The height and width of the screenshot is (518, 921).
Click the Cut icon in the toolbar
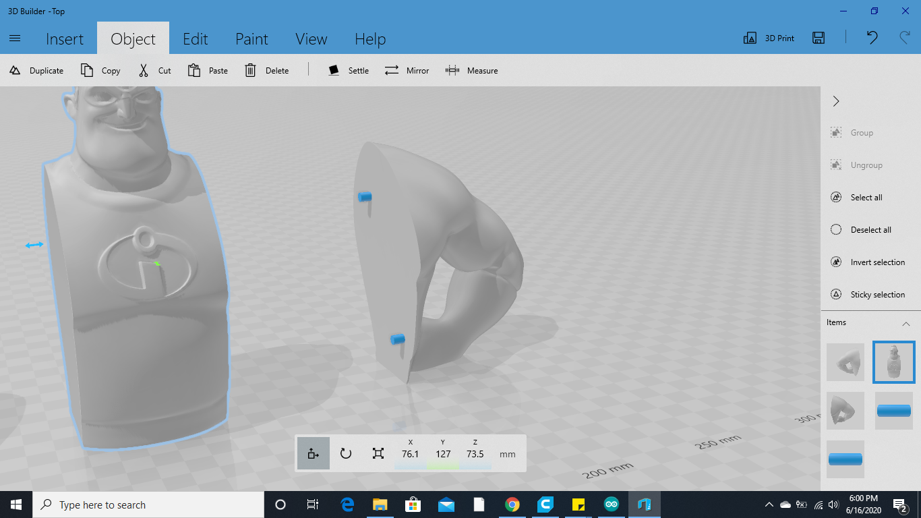154,70
